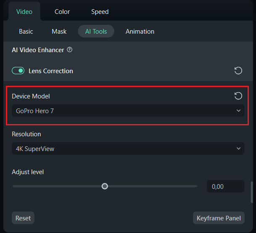Screen dimensions: 256x233
Task: Reset Lens Correction with its undo icon
Action: coord(238,71)
